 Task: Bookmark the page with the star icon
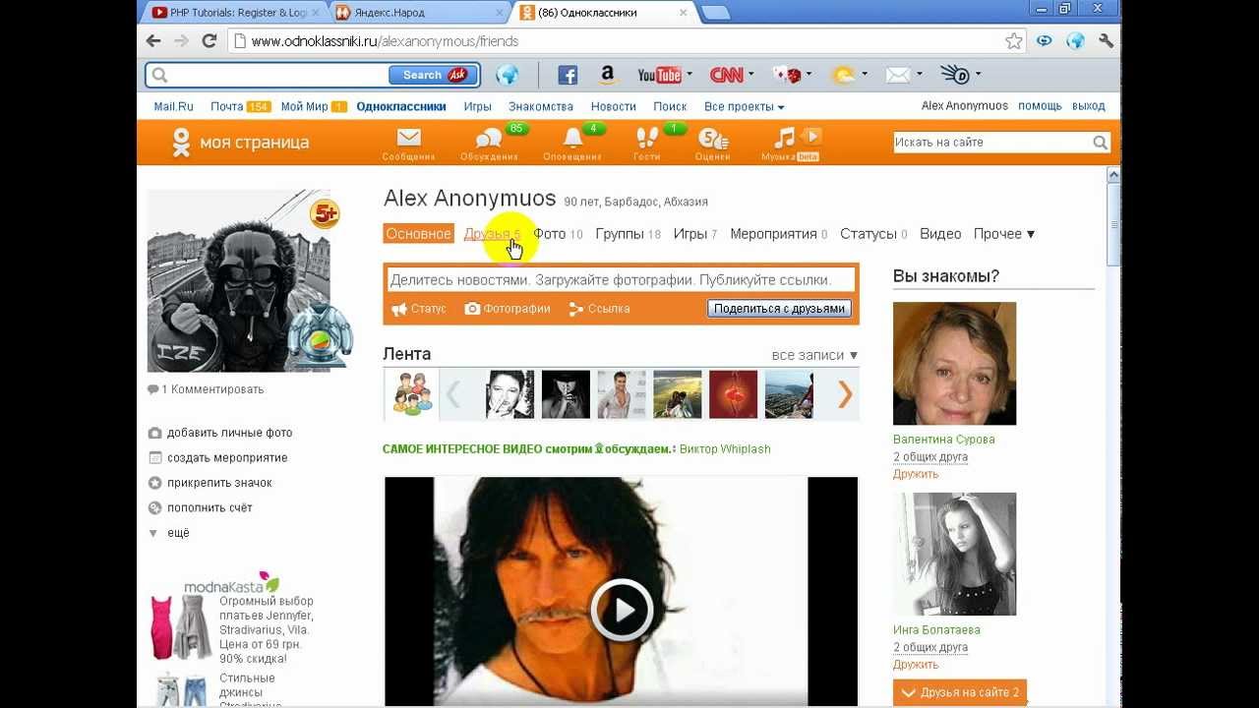coord(1014,41)
